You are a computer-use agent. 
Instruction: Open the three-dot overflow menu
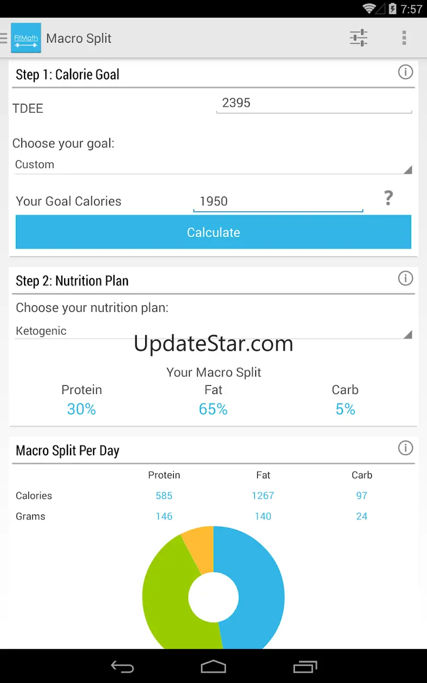pyautogui.click(x=404, y=38)
